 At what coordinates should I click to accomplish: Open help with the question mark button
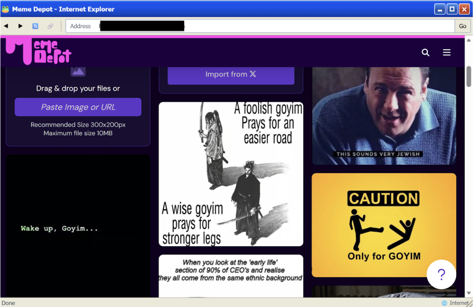441,274
